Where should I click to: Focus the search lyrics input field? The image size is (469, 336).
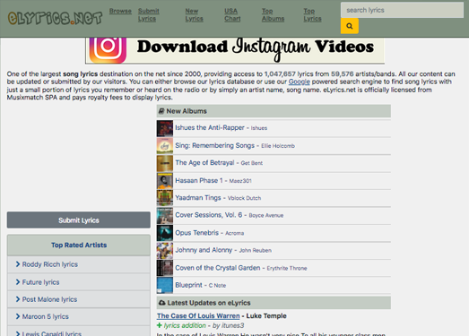(x=402, y=10)
